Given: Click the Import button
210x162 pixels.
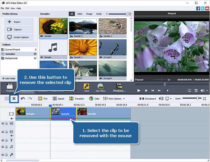Looking at the screenshot, I should (x=19, y=22).
